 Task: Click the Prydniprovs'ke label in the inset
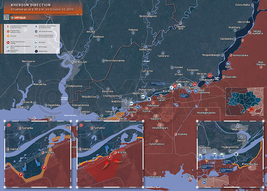[230, 147]
